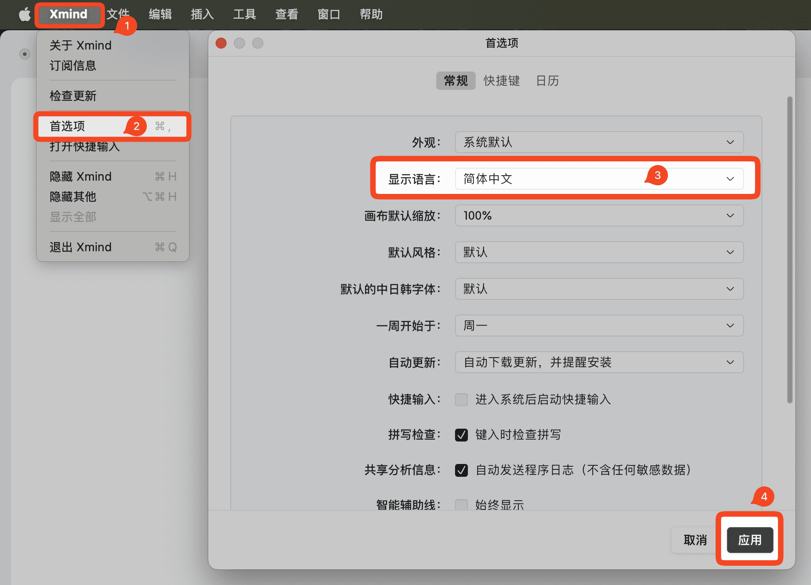Open the 默认风格 dropdown
Screen dimensions: 811x585
tap(599, 252)
